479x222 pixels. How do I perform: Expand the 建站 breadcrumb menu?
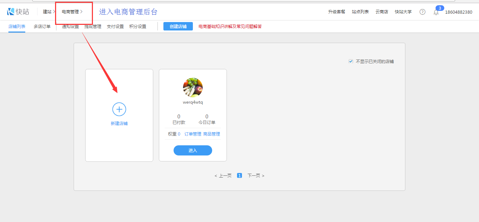point(49,12)
